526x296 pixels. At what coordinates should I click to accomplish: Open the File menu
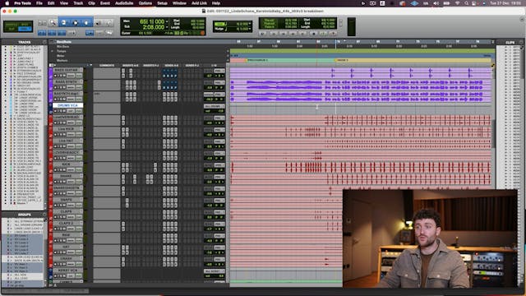click(x=39, y=3)
